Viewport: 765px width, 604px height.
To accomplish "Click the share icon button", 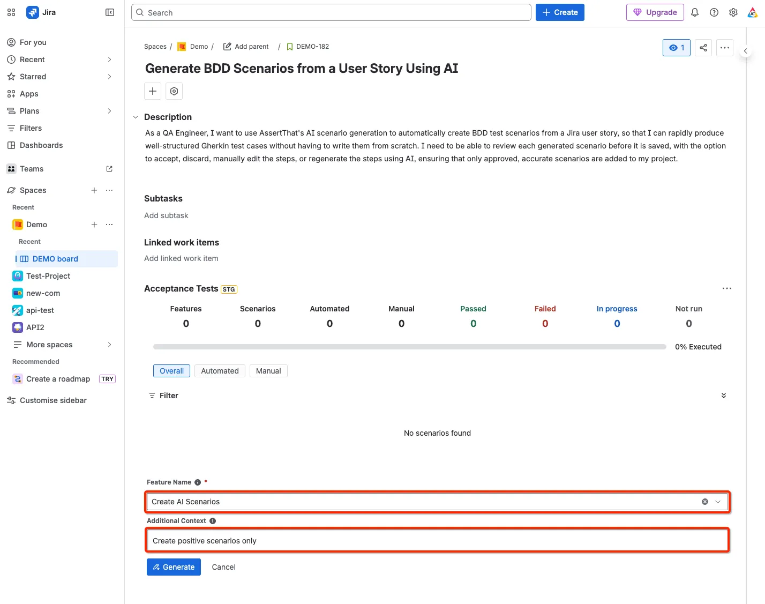I will coord(703,48).
